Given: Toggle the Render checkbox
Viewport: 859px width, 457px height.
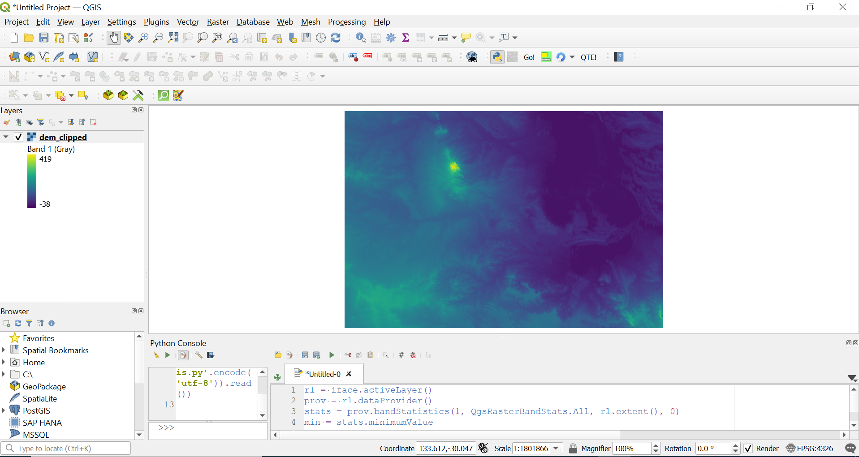Looking at the screenshot, I should (x=748, y=448).
